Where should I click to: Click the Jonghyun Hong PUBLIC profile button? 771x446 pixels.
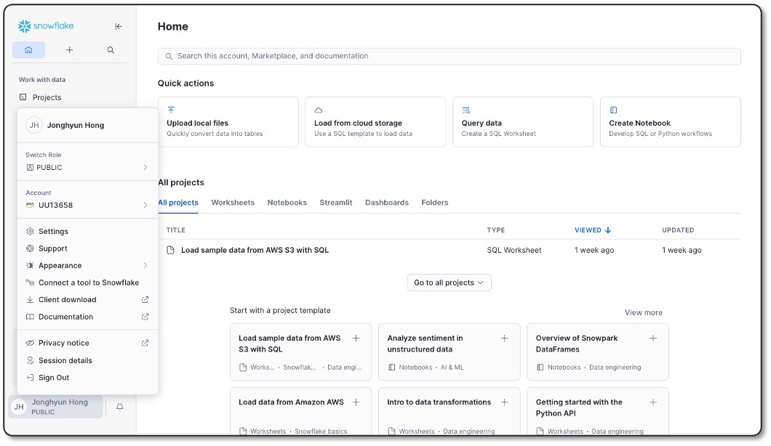point(56,407)
